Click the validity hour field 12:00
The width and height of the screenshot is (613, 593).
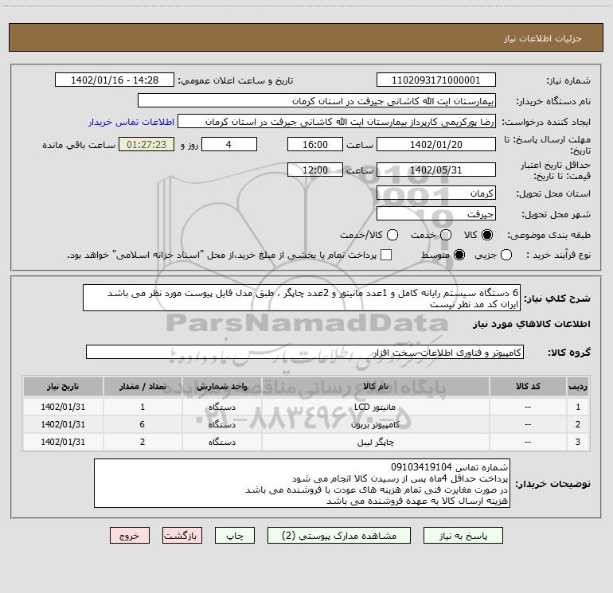coord(315,170)
